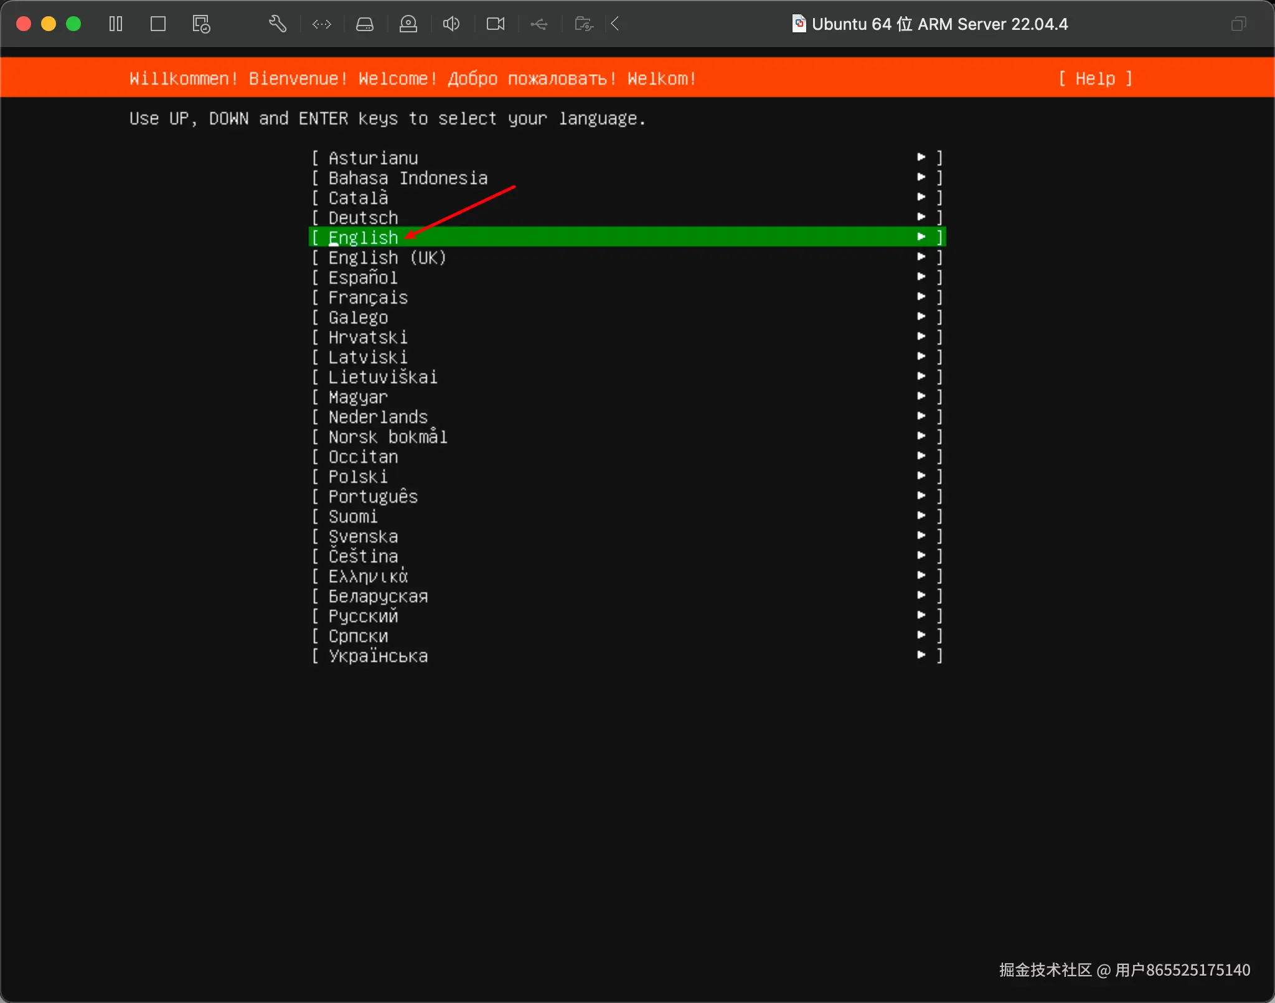Click the shared folders icon
This screenshot has height=1003, width=1275.
pyautogui.click(x=583, y=24)
